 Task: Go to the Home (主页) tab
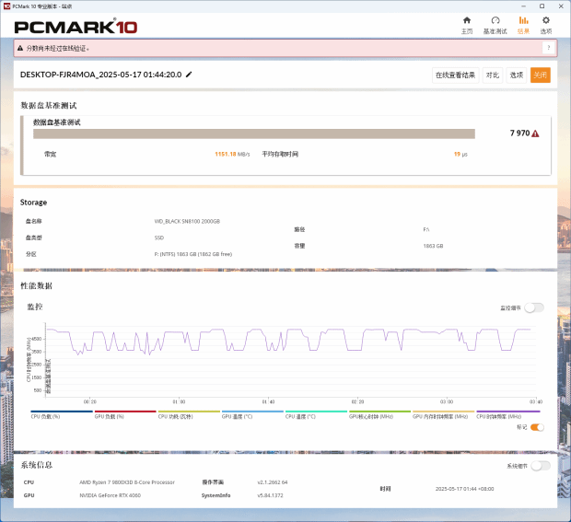467,25
